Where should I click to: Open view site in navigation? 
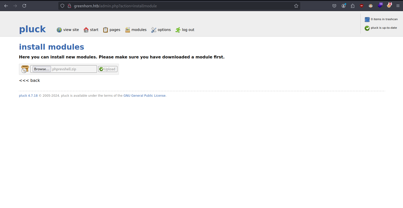tap(71, 30)
